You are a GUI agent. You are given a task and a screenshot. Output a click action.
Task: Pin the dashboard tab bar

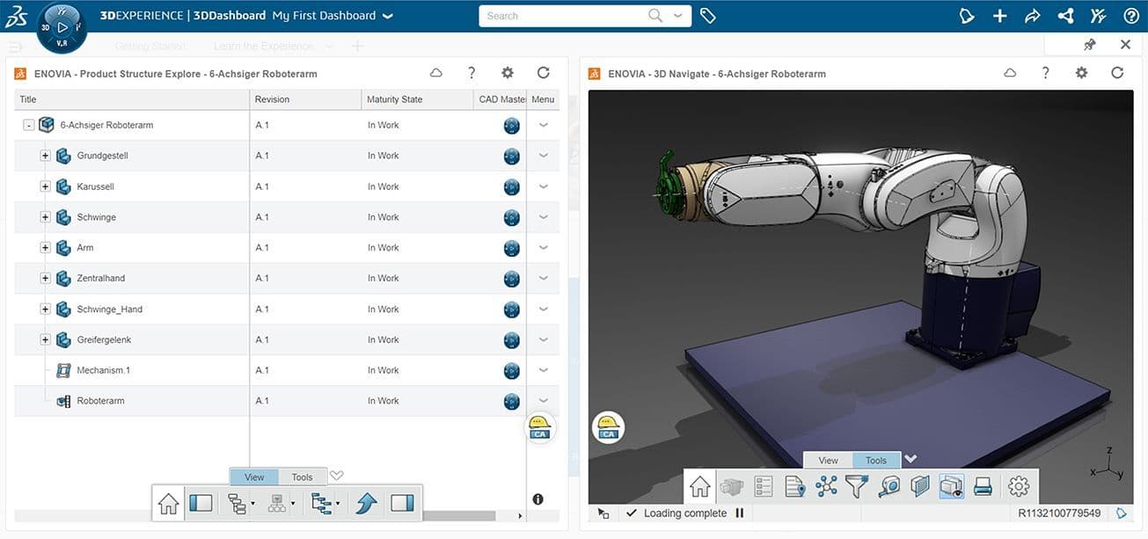(1090, 45)
